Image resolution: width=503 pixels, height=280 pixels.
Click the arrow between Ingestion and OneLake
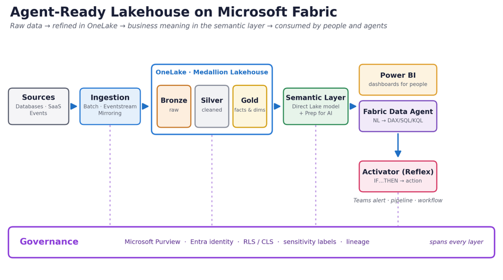[145, 106]
